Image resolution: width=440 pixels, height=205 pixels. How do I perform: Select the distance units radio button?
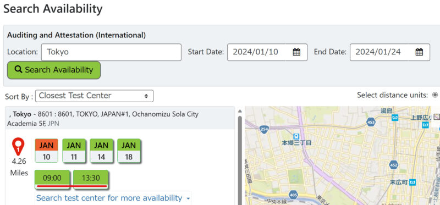(x=435, y=95)
